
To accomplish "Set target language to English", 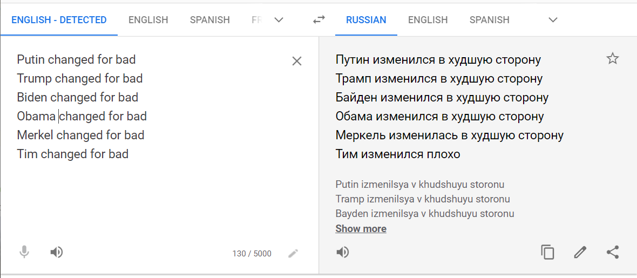I will (x=428, y=20).
